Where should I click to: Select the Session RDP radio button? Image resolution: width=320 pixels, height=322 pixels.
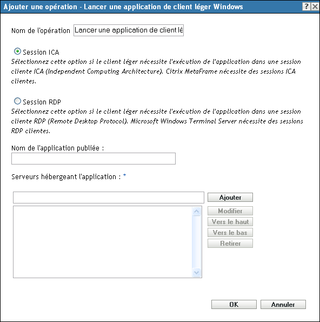coord(17,101)
